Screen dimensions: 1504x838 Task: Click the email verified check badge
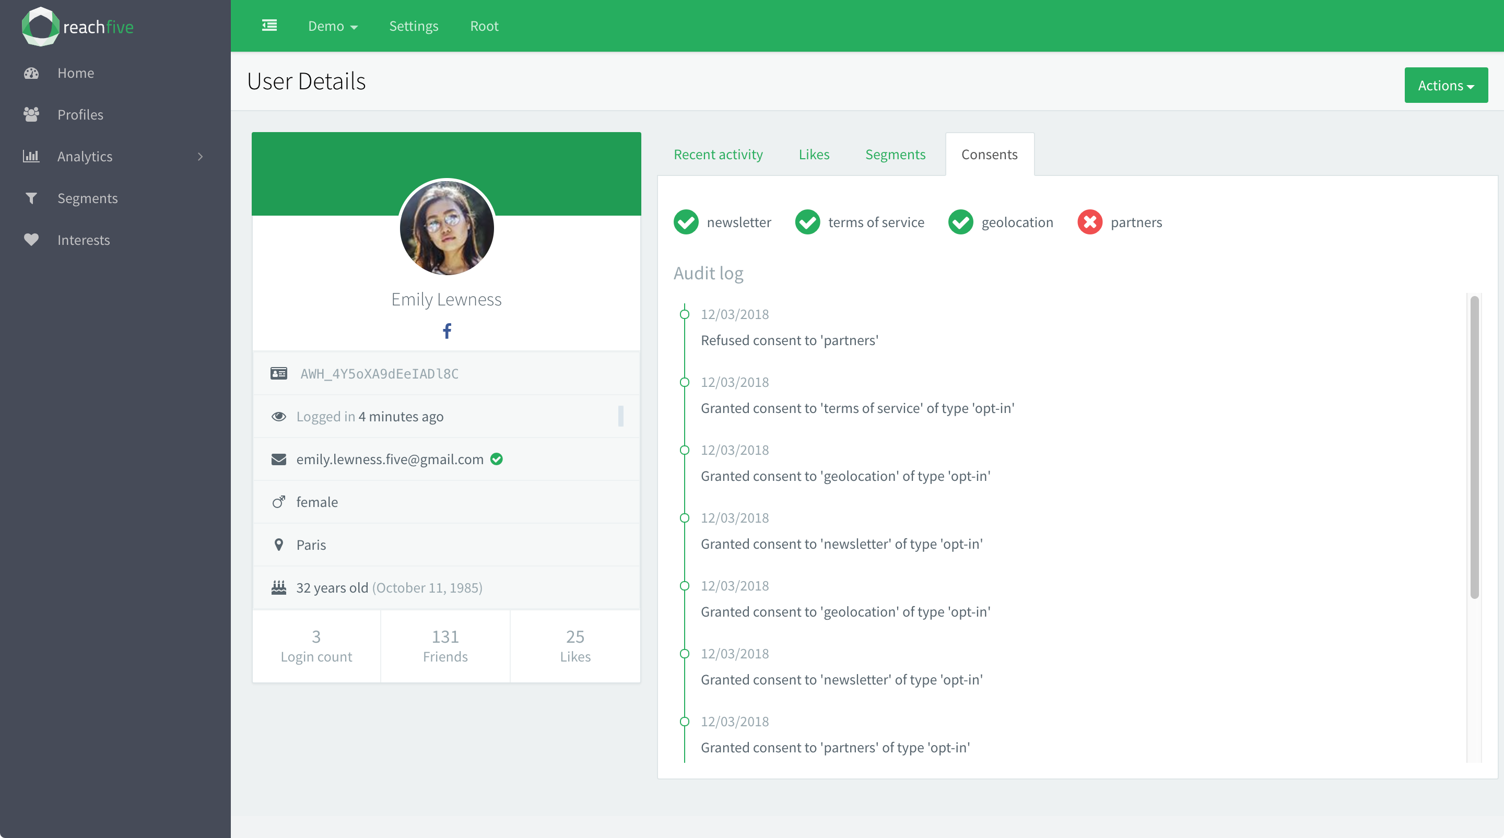point(497,459)
